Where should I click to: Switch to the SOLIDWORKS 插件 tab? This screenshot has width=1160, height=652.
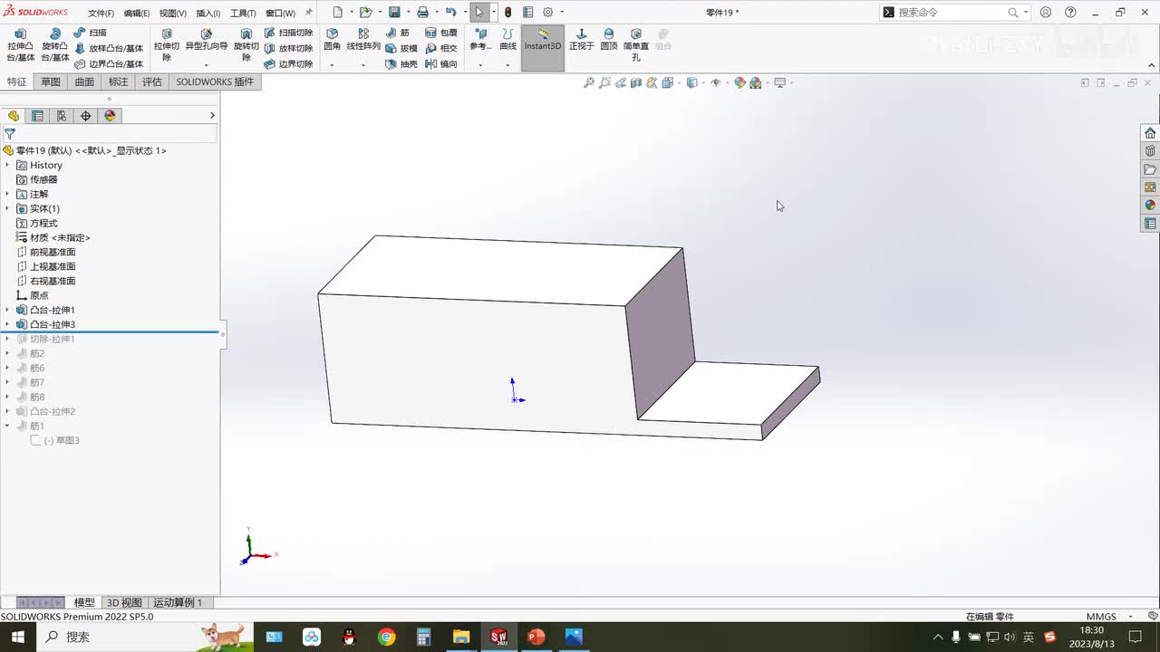215,81
